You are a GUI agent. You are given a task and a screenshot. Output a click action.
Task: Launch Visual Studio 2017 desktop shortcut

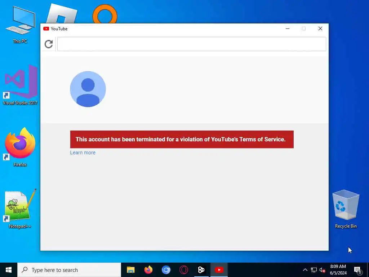pos(20,85)
